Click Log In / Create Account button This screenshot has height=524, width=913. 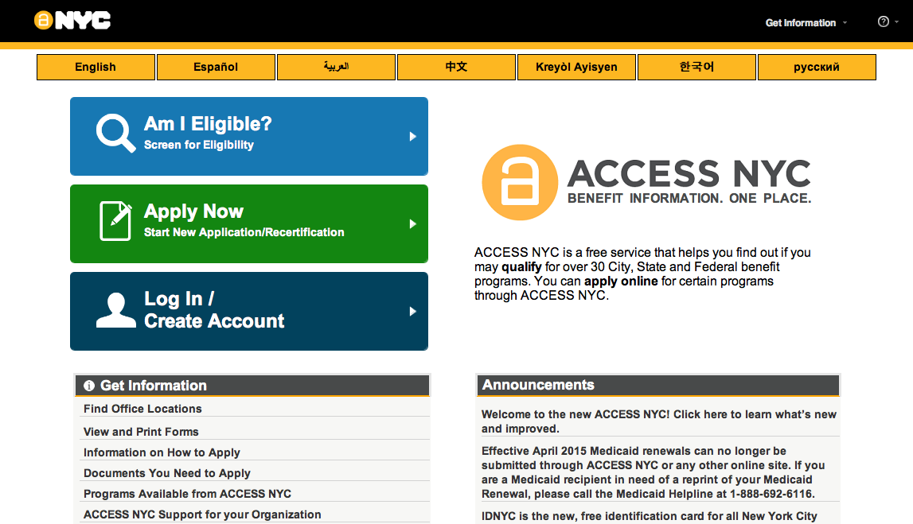tap(248, 311)
